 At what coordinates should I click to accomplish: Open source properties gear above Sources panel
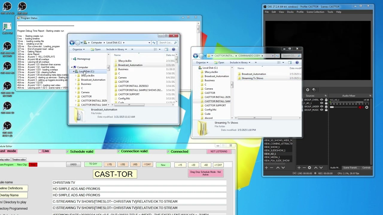point(308,90)
